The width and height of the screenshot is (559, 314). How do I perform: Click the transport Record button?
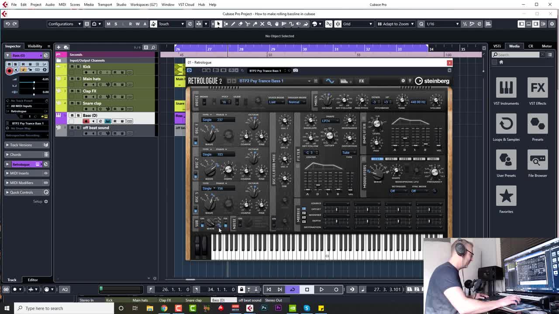click(x=336, y=290)
